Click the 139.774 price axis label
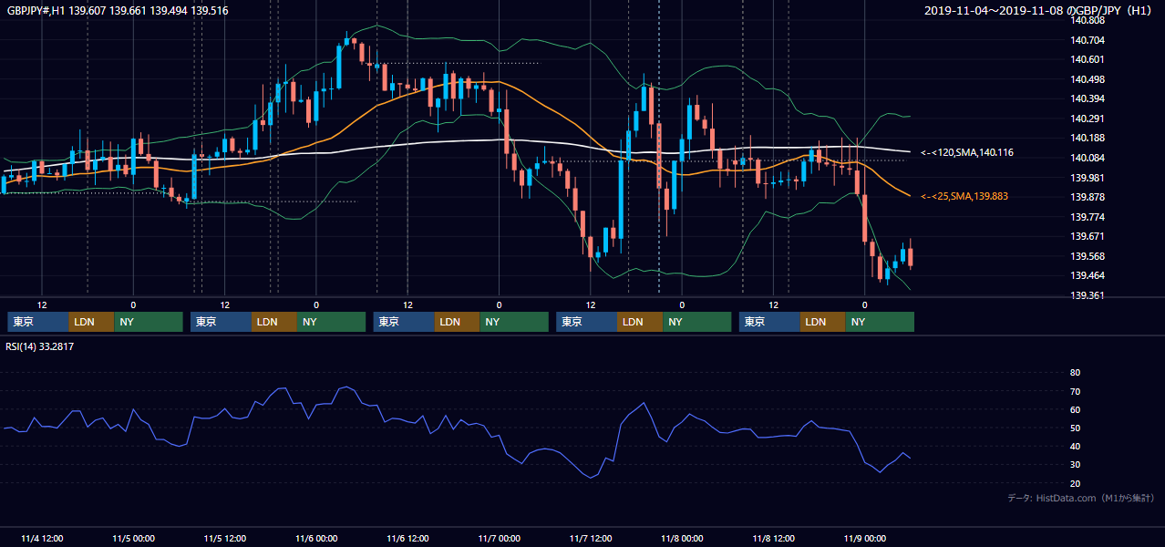 tap(1088, 217)
